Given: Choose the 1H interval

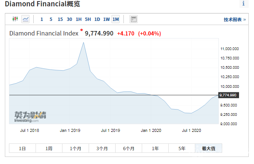Looking at the screenshot, I should point(79,19).
